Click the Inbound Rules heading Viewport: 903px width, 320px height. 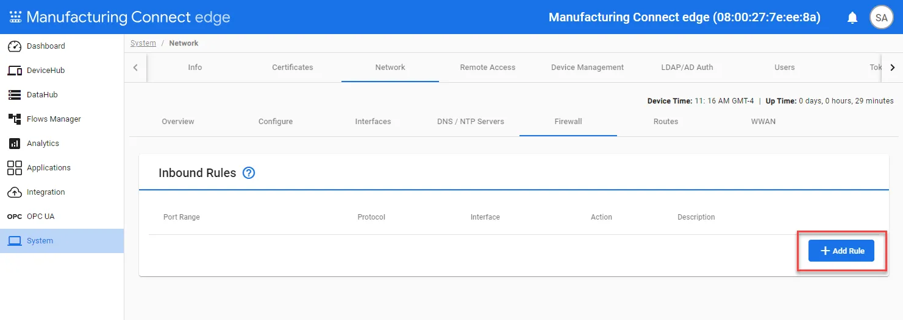(x=197, y=173)
